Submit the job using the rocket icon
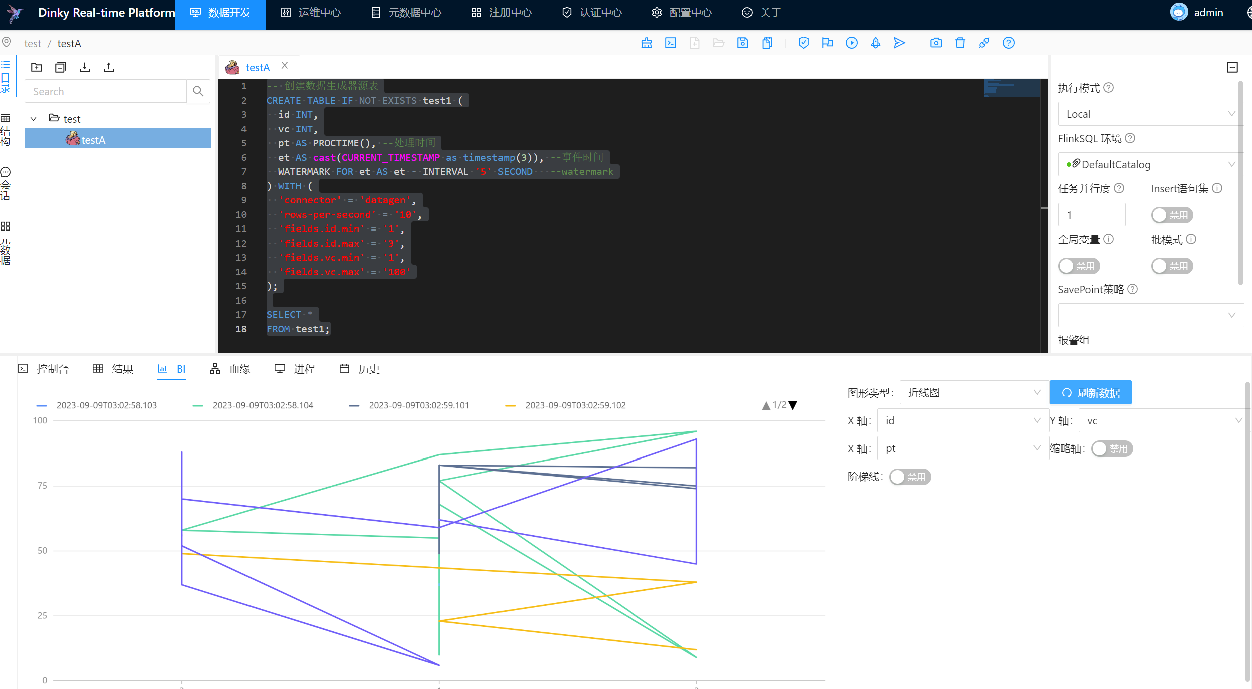The height and width of the screenshot is (689, 1252). coord(876,43)
